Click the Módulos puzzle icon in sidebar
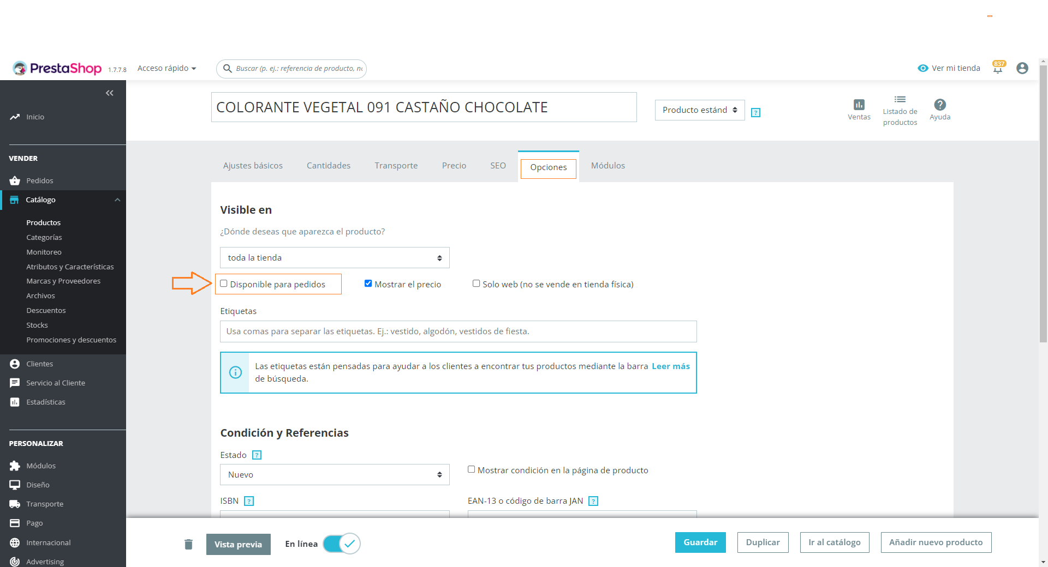 tap(15, 466)
